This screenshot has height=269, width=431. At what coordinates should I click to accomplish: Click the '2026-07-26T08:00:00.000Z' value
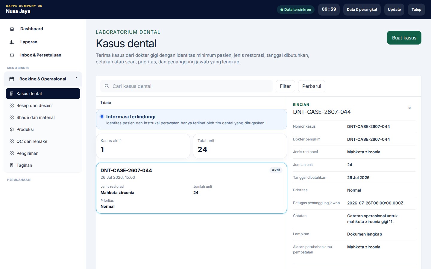[375, 203]
